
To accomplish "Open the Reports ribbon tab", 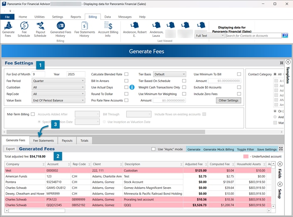I will [x=76, y=17].
